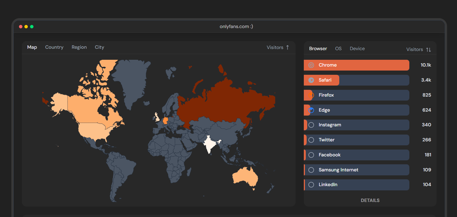Open the Country tab
This screenshot has height=217, width=457.
coord(54,47)
